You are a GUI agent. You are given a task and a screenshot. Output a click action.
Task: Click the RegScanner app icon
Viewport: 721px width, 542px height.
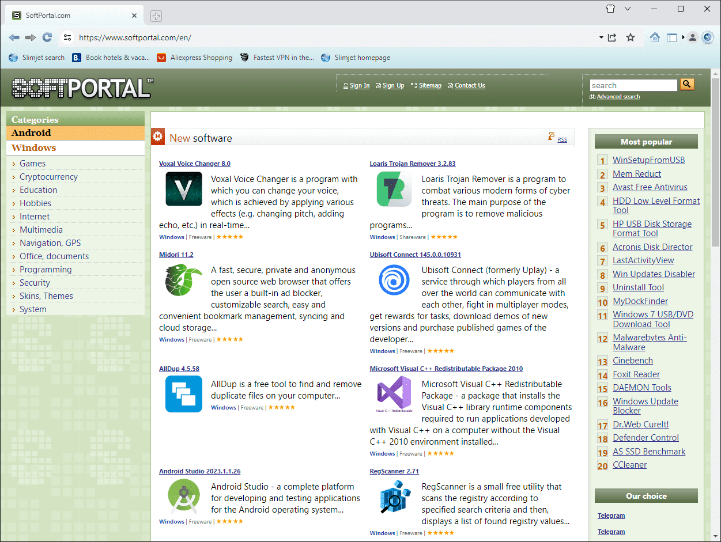pyautogui.click(x=395, y=496)
